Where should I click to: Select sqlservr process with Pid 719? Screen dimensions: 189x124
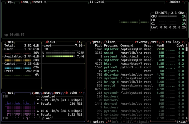[x=139, y=60]
